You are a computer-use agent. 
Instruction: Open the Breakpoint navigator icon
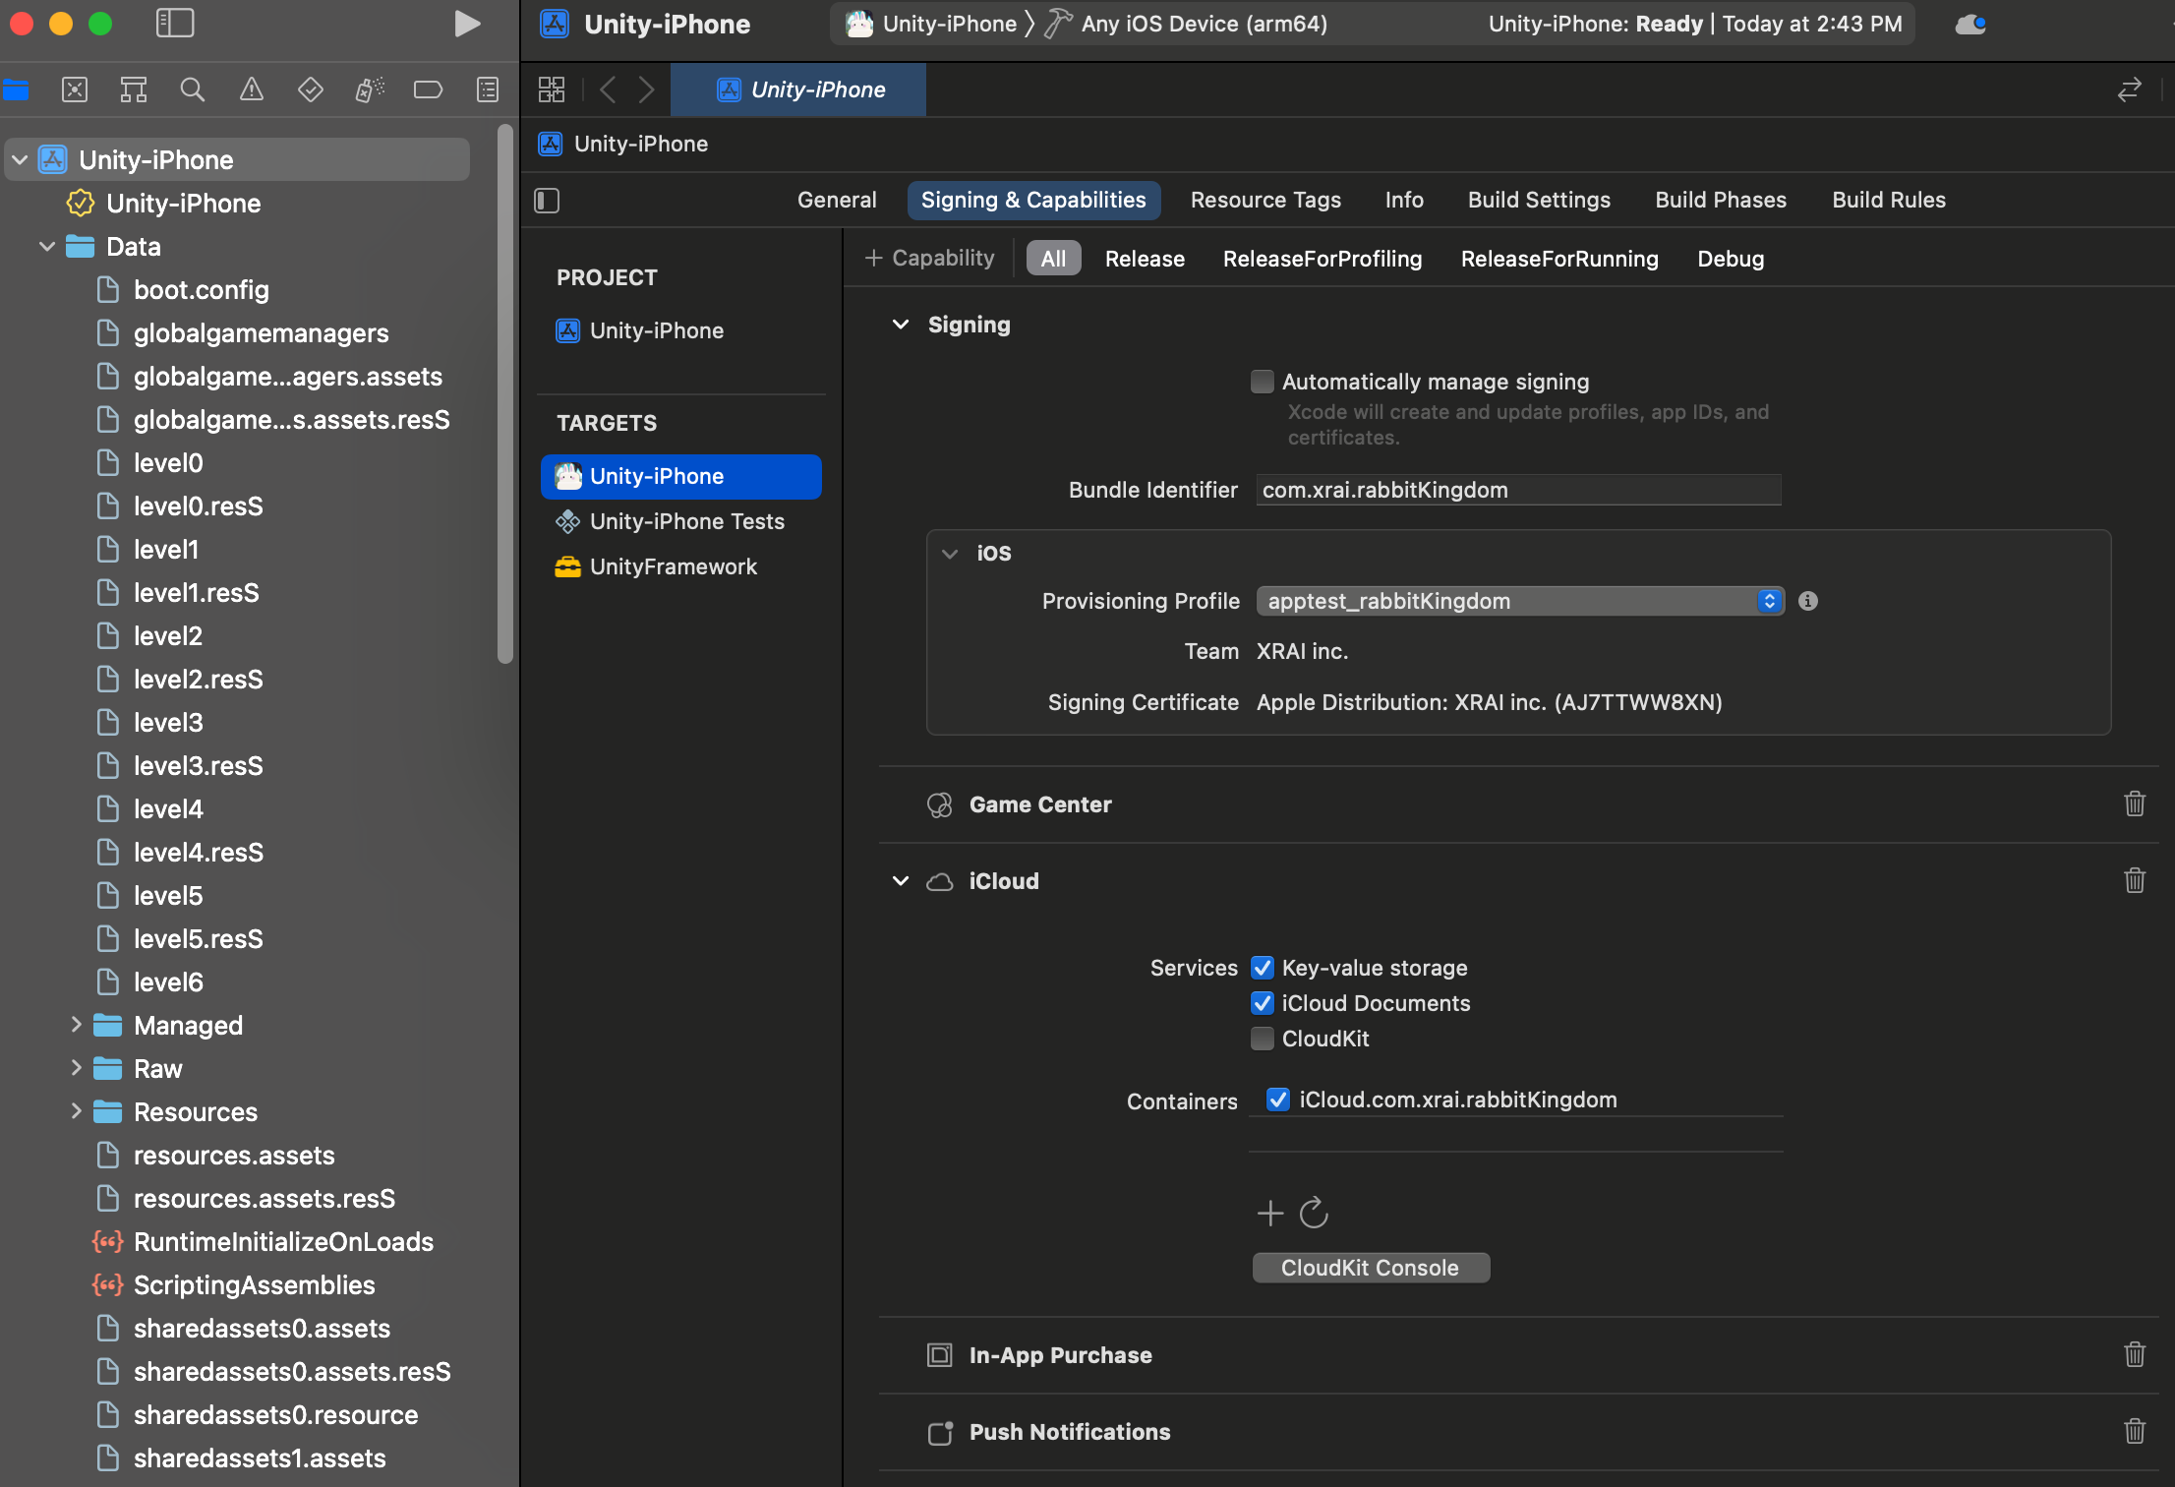(428, 90)
